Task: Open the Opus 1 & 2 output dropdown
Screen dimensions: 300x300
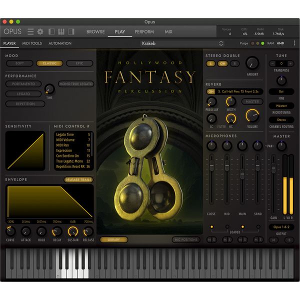Action: pos(281,227)
